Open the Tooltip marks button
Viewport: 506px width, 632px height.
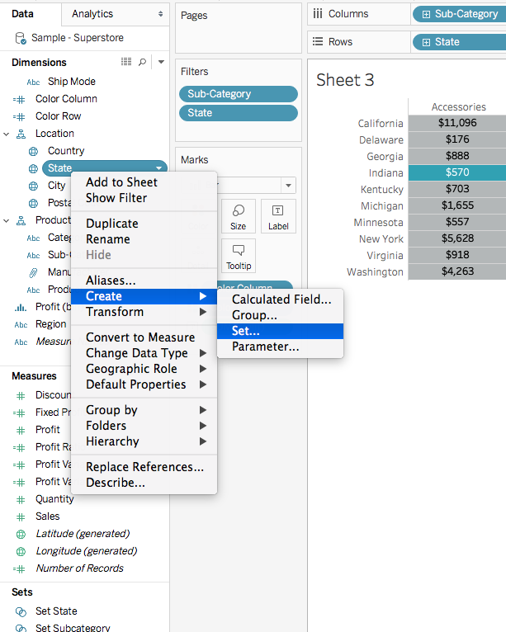pos(238,256)
